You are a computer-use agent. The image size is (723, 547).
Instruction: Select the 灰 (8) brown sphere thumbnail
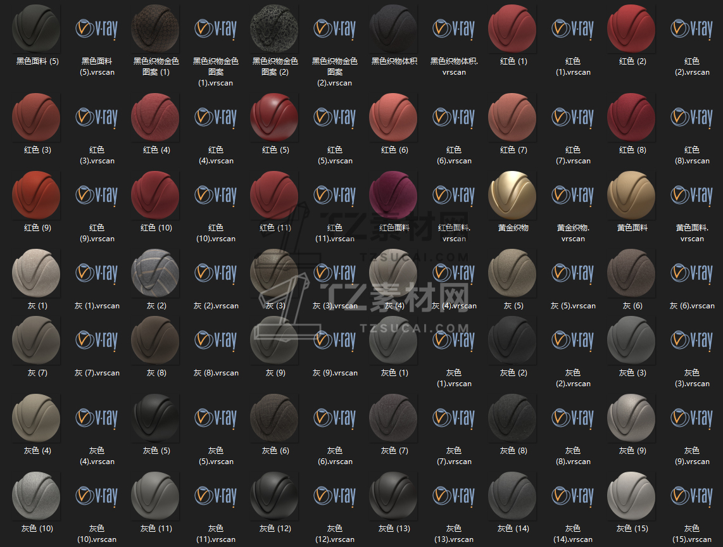pyautogui.click(x=155, y=340)
